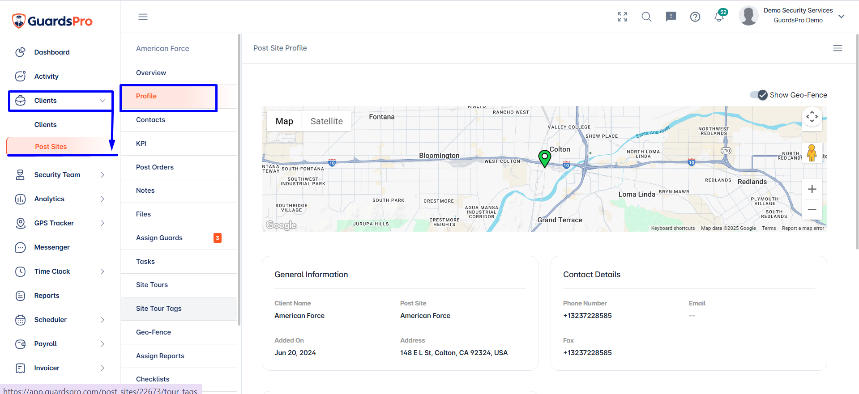
Task: Click Report a map error link
Action: click(803, 228)
